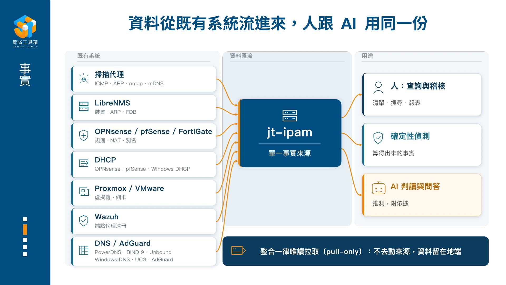
Task: Click the 確定性偵測 heading
Action: click(410, 136)
